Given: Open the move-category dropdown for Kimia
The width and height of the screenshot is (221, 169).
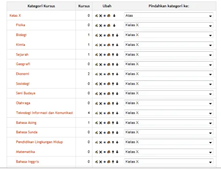Looking at the screenshot, I should [169, 45].
